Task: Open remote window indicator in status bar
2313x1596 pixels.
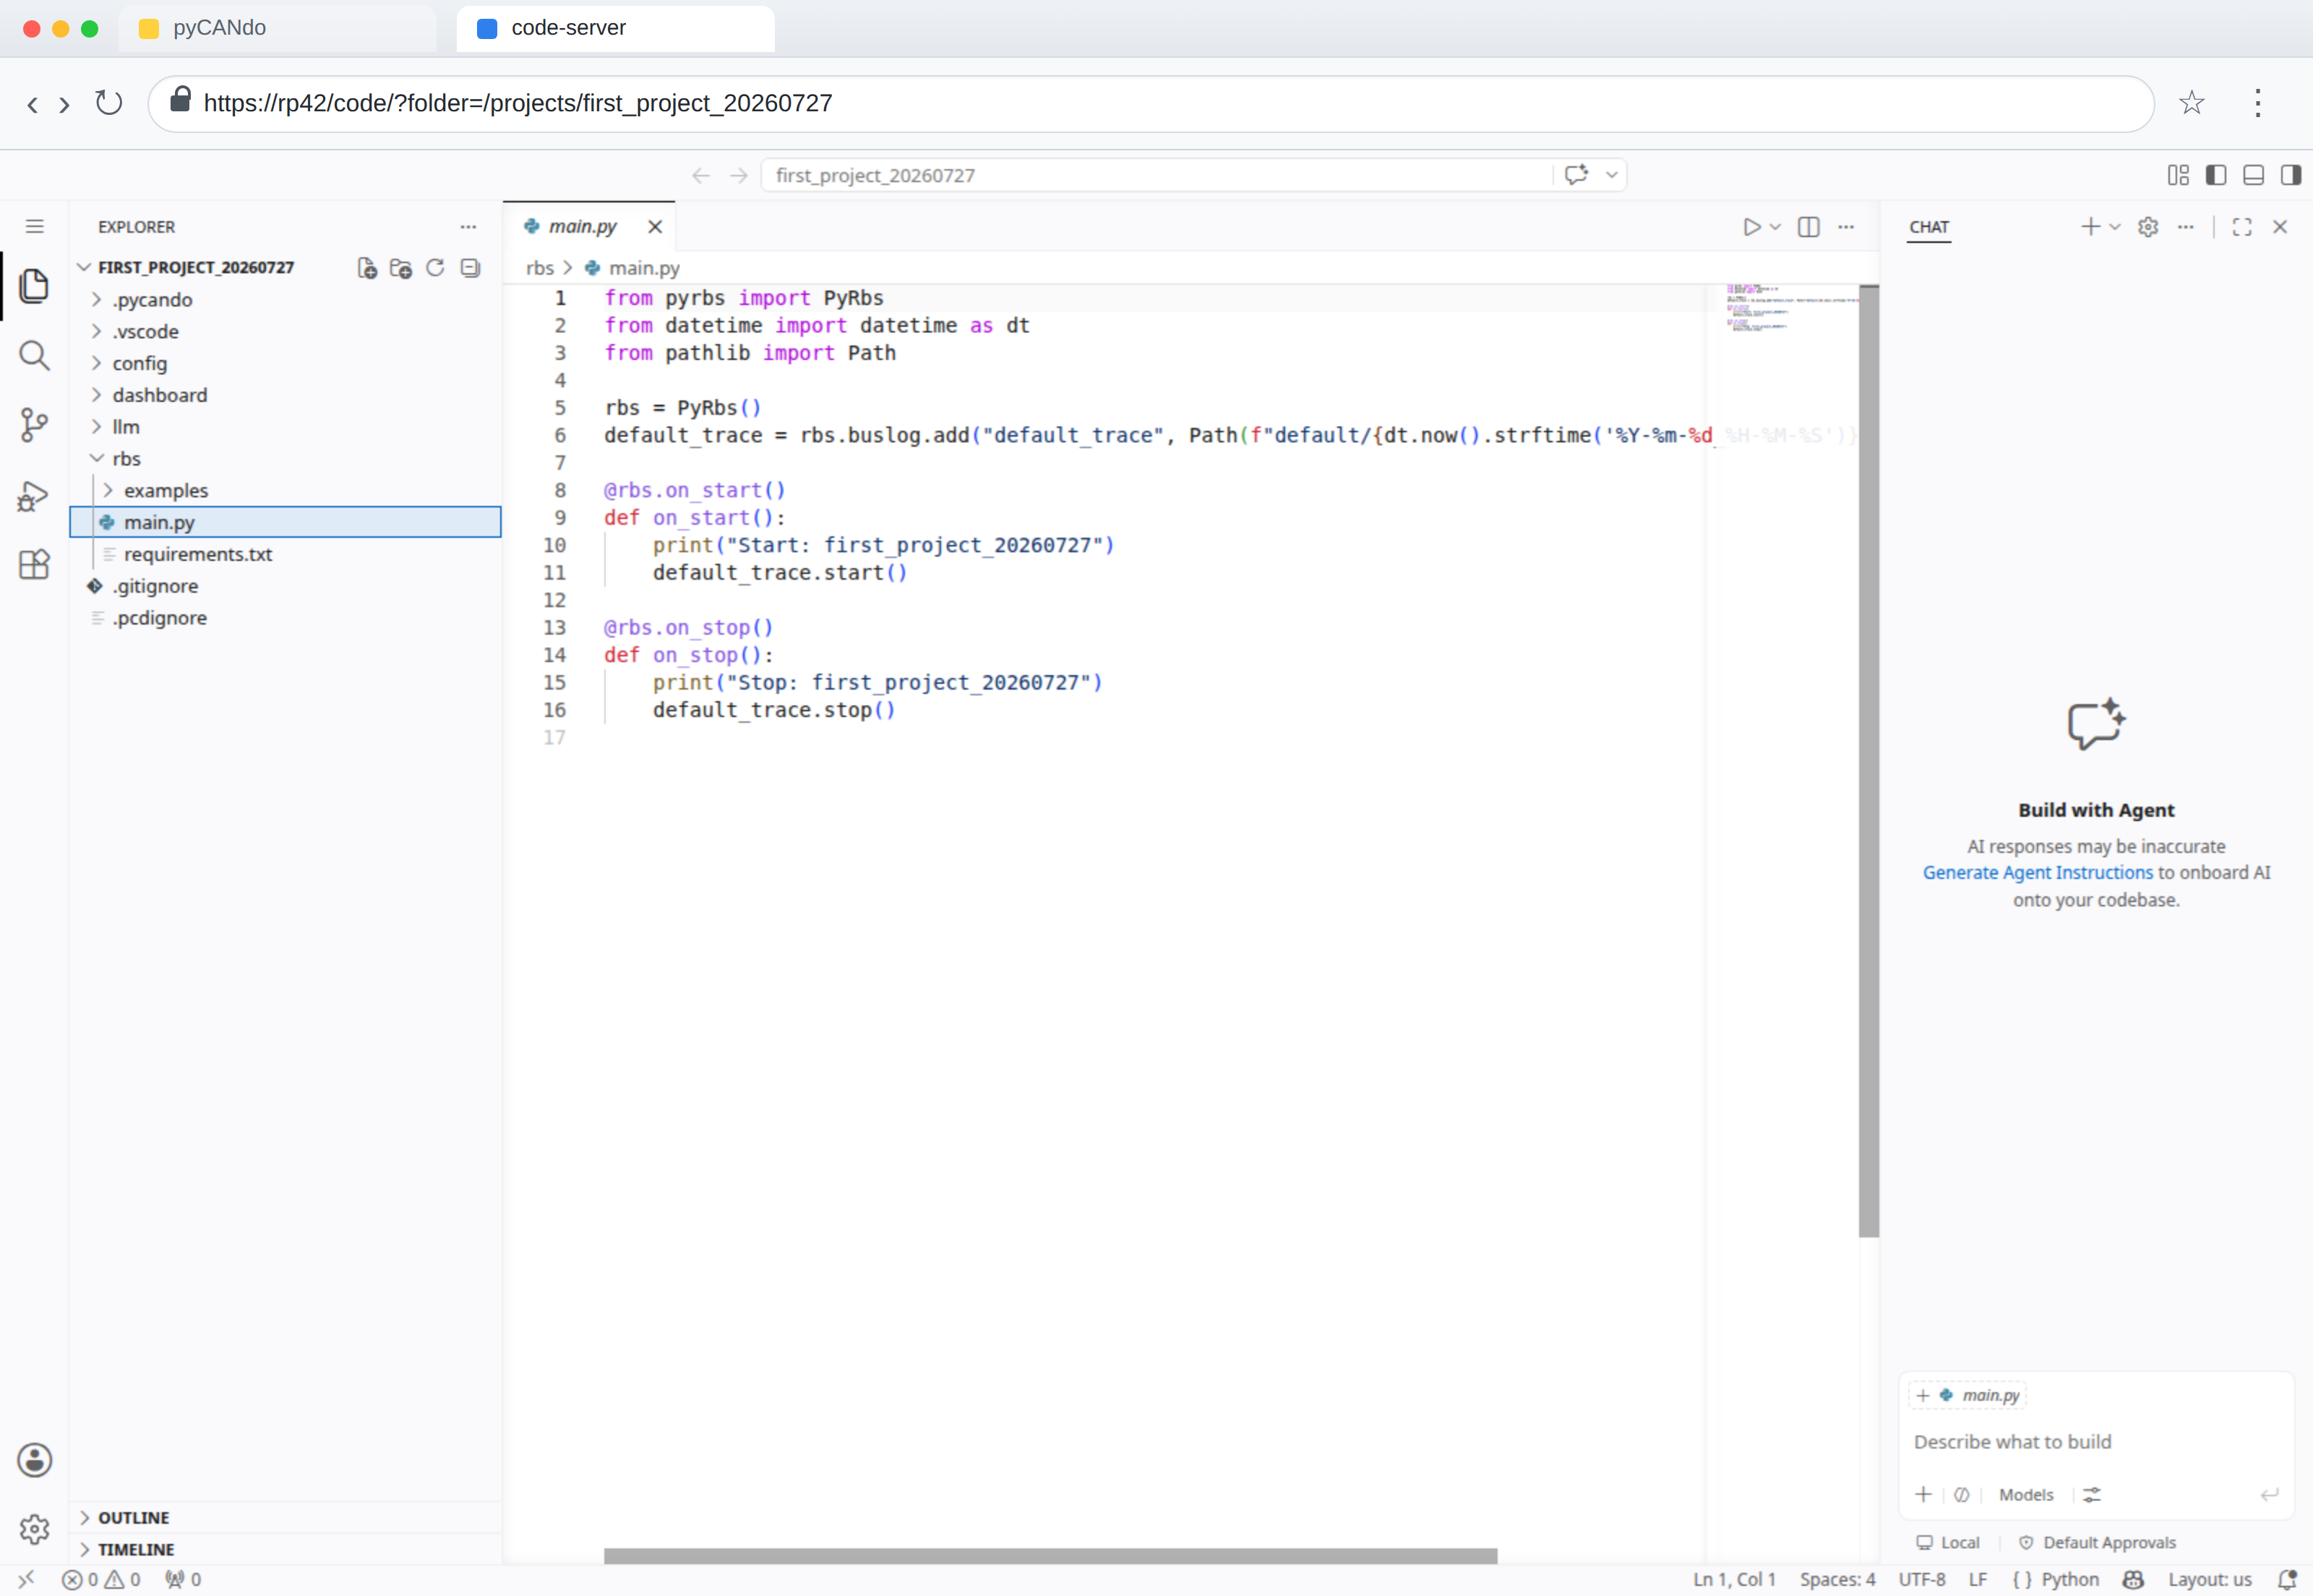Action: coord(26,1579)
